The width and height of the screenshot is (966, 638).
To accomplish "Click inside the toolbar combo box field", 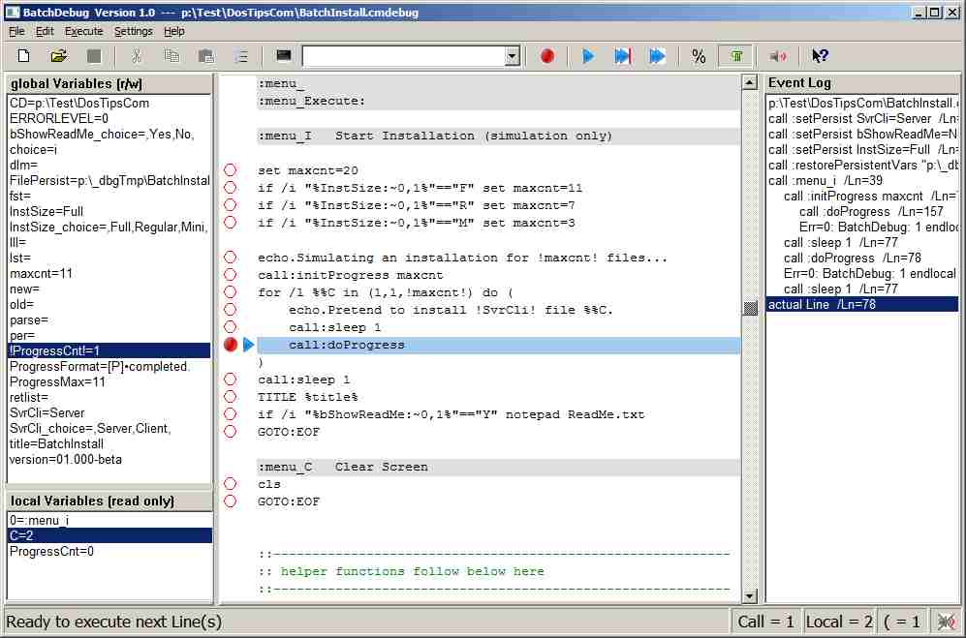I will click(404, 56).
